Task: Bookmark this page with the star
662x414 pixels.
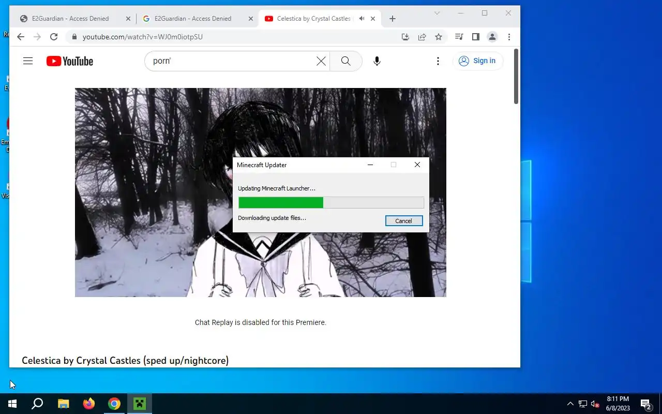Action: (x=439, y=37)
